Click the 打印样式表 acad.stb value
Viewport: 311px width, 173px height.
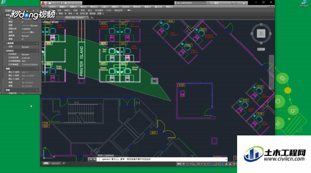click(x=26, y=58)
